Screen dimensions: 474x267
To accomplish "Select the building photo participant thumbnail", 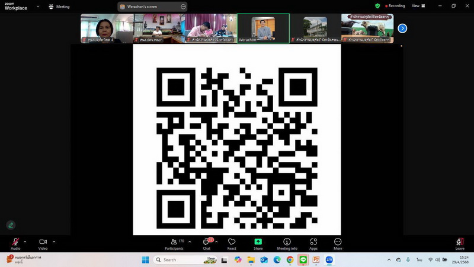I will (315, 28).
